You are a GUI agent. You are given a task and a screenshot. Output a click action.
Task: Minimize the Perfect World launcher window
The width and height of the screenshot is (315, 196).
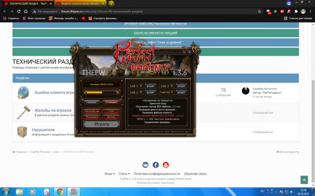(184, 52)
